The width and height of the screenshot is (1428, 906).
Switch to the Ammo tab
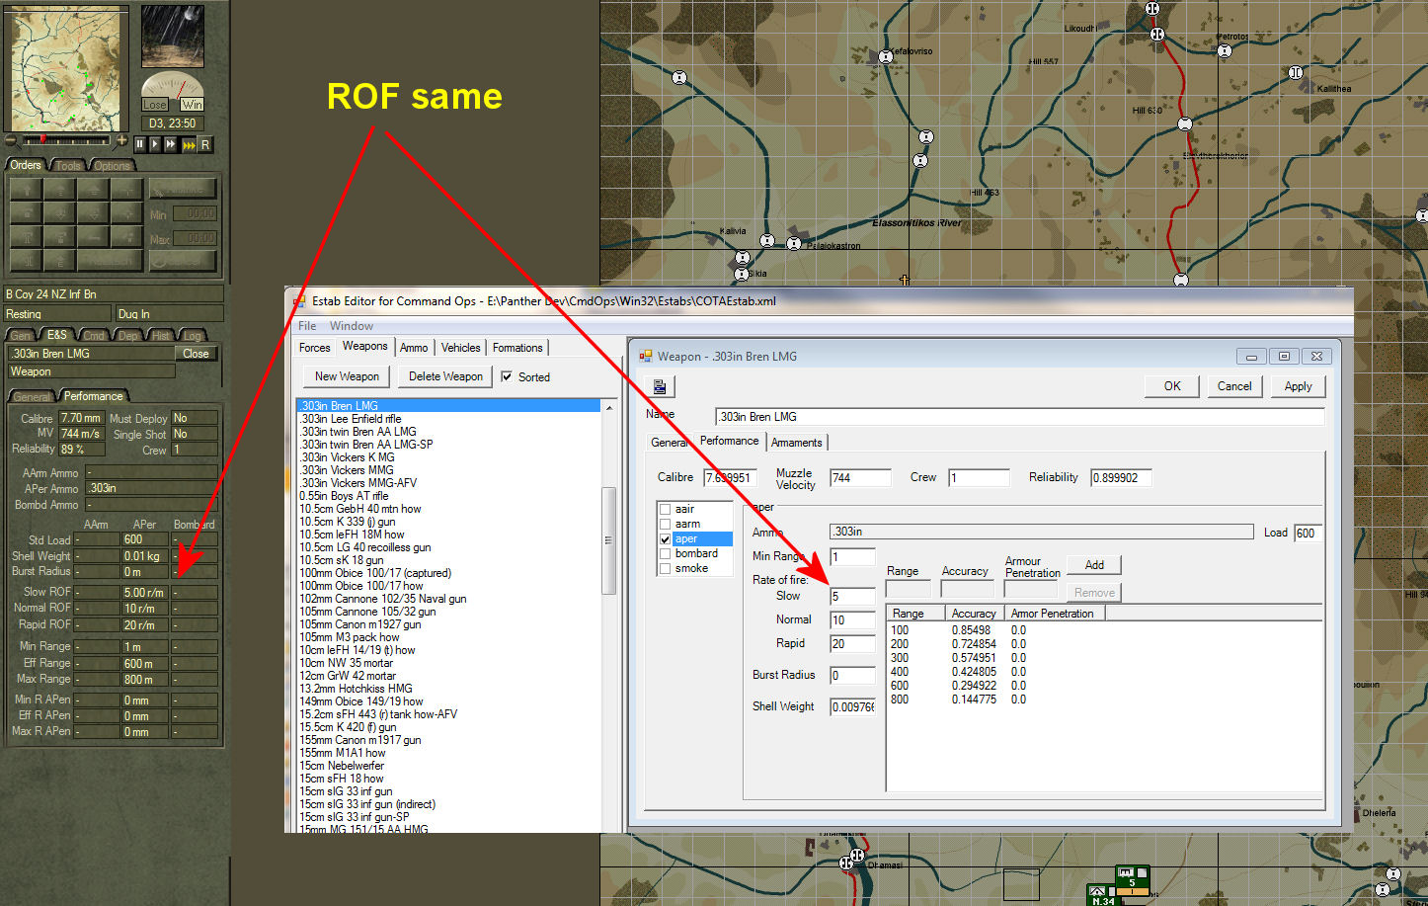click(414, 348)
